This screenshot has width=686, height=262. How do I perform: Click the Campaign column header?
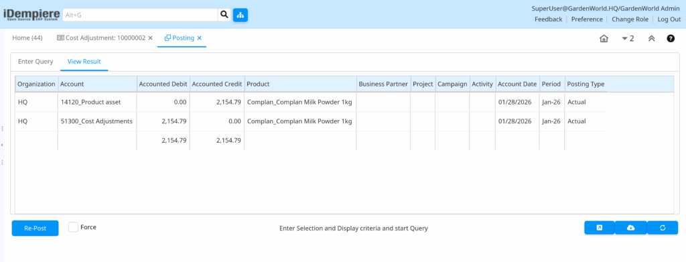click(x=452, y=84)
